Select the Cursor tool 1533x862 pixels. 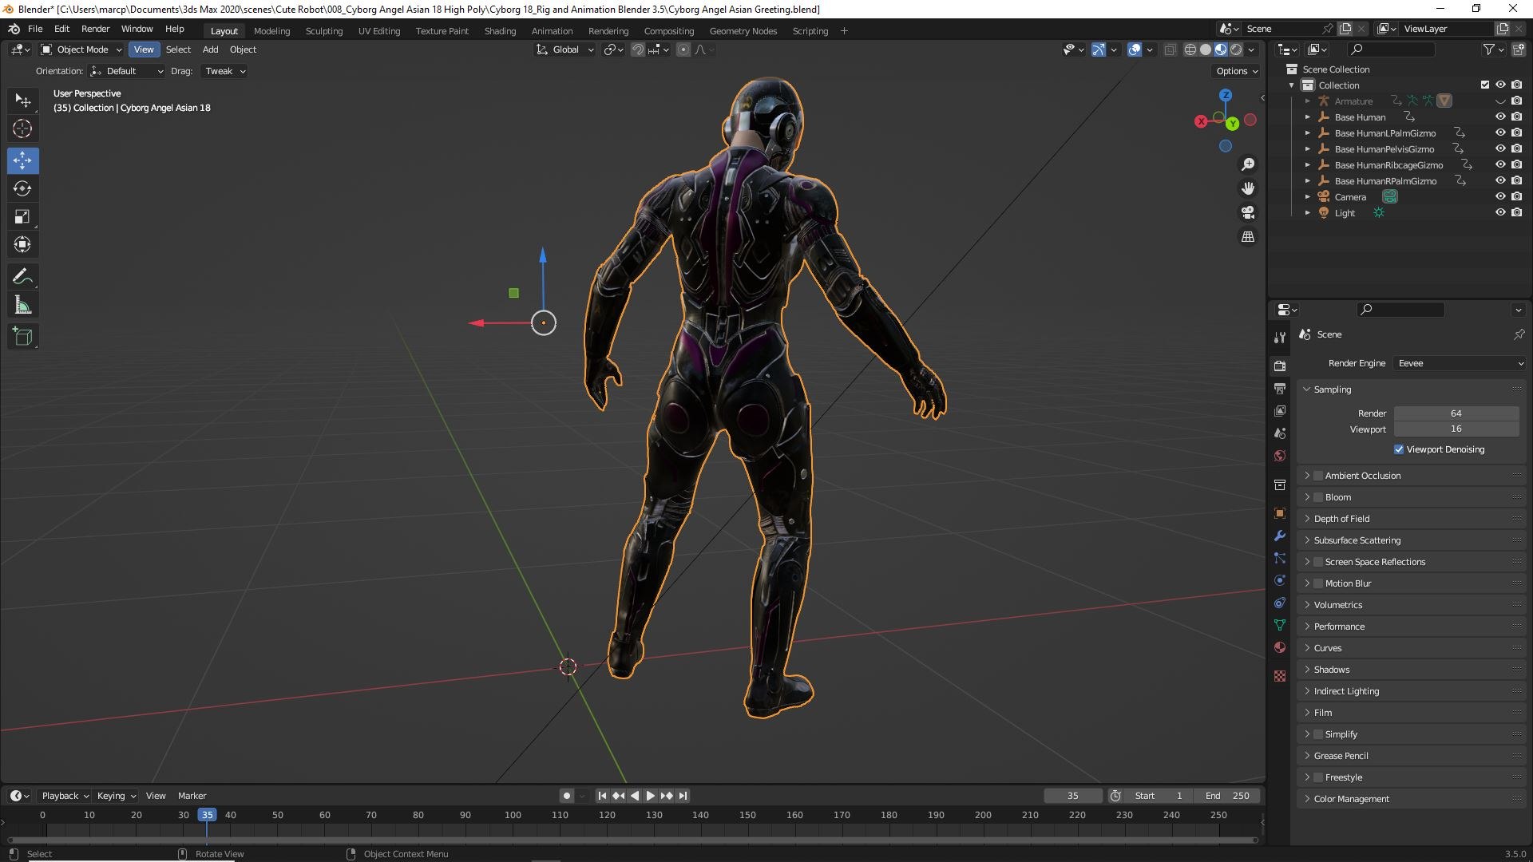click(22, 129)
